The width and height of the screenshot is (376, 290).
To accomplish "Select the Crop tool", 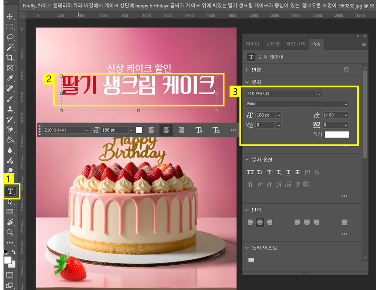I will point(10,57).
